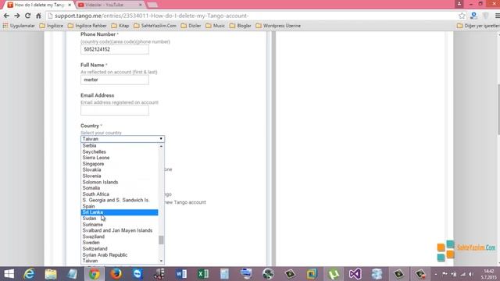The image size is (500, 281).
Task: Open File Explorer from the taskbar
Action: [x=51, y=274]
